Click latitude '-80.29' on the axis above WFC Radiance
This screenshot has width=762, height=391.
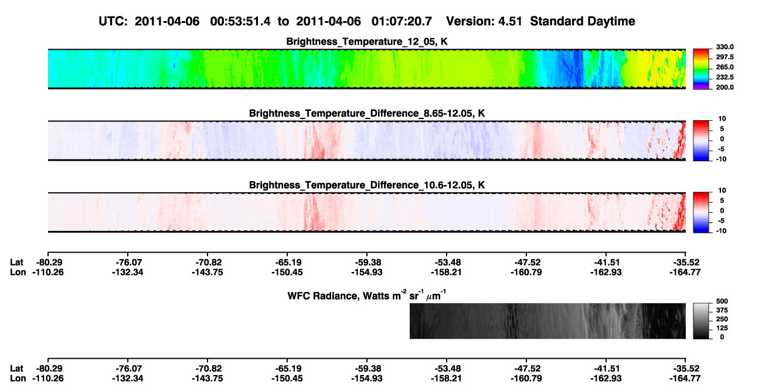point(49,262)
